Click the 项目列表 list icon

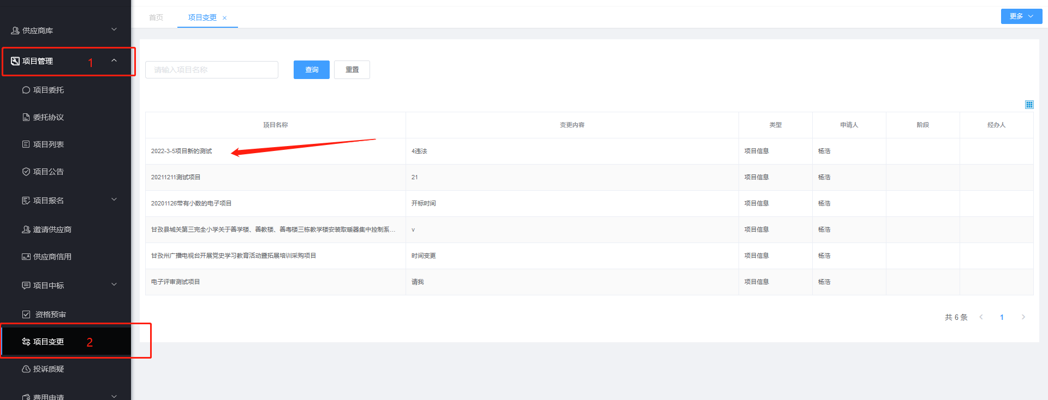(x=26, y=144)
